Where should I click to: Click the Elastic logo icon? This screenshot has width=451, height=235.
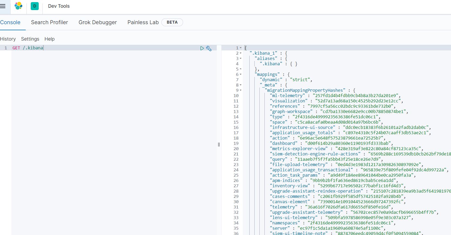point(19,6)
